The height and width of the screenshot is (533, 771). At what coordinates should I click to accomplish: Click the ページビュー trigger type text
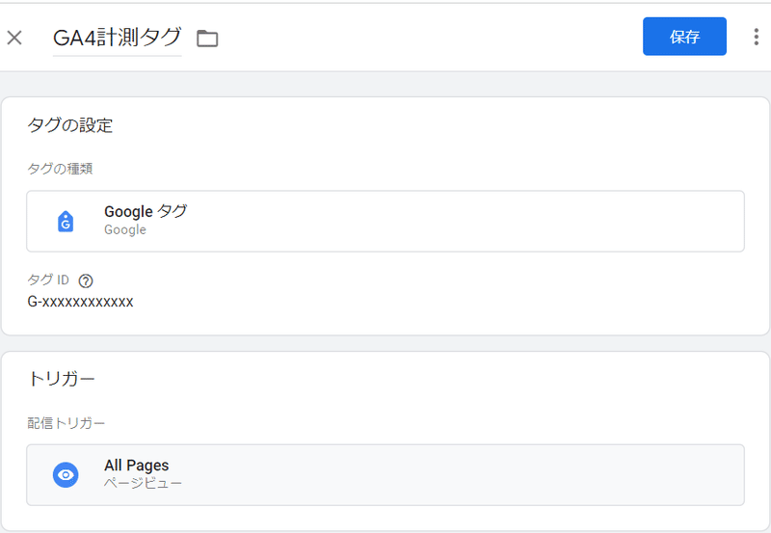point(143,484)
